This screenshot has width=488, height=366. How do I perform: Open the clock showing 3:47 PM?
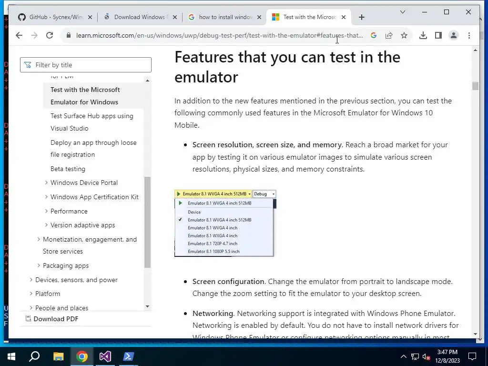447,356
